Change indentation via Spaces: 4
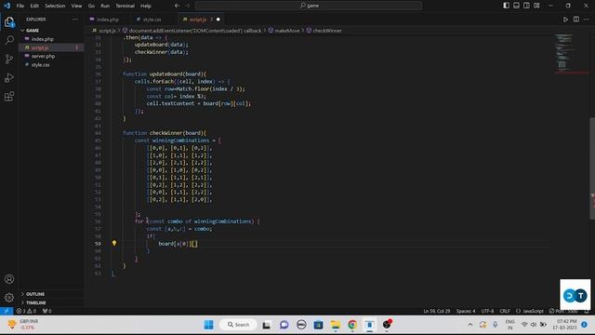595x335 pixels. (466, 311)
